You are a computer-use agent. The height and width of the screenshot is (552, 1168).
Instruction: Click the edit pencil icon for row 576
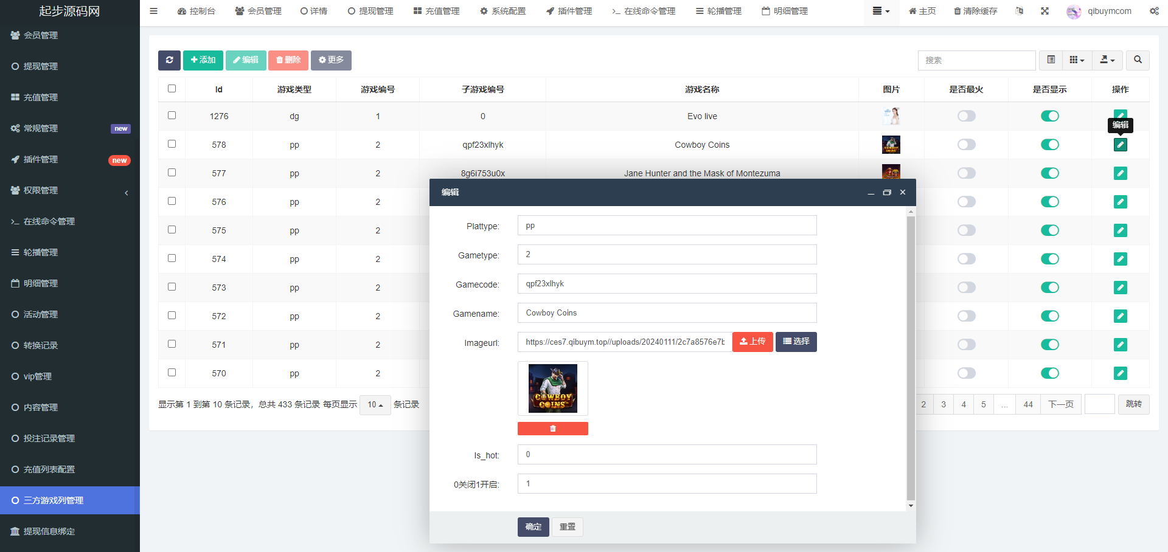tap(1121, 202)
